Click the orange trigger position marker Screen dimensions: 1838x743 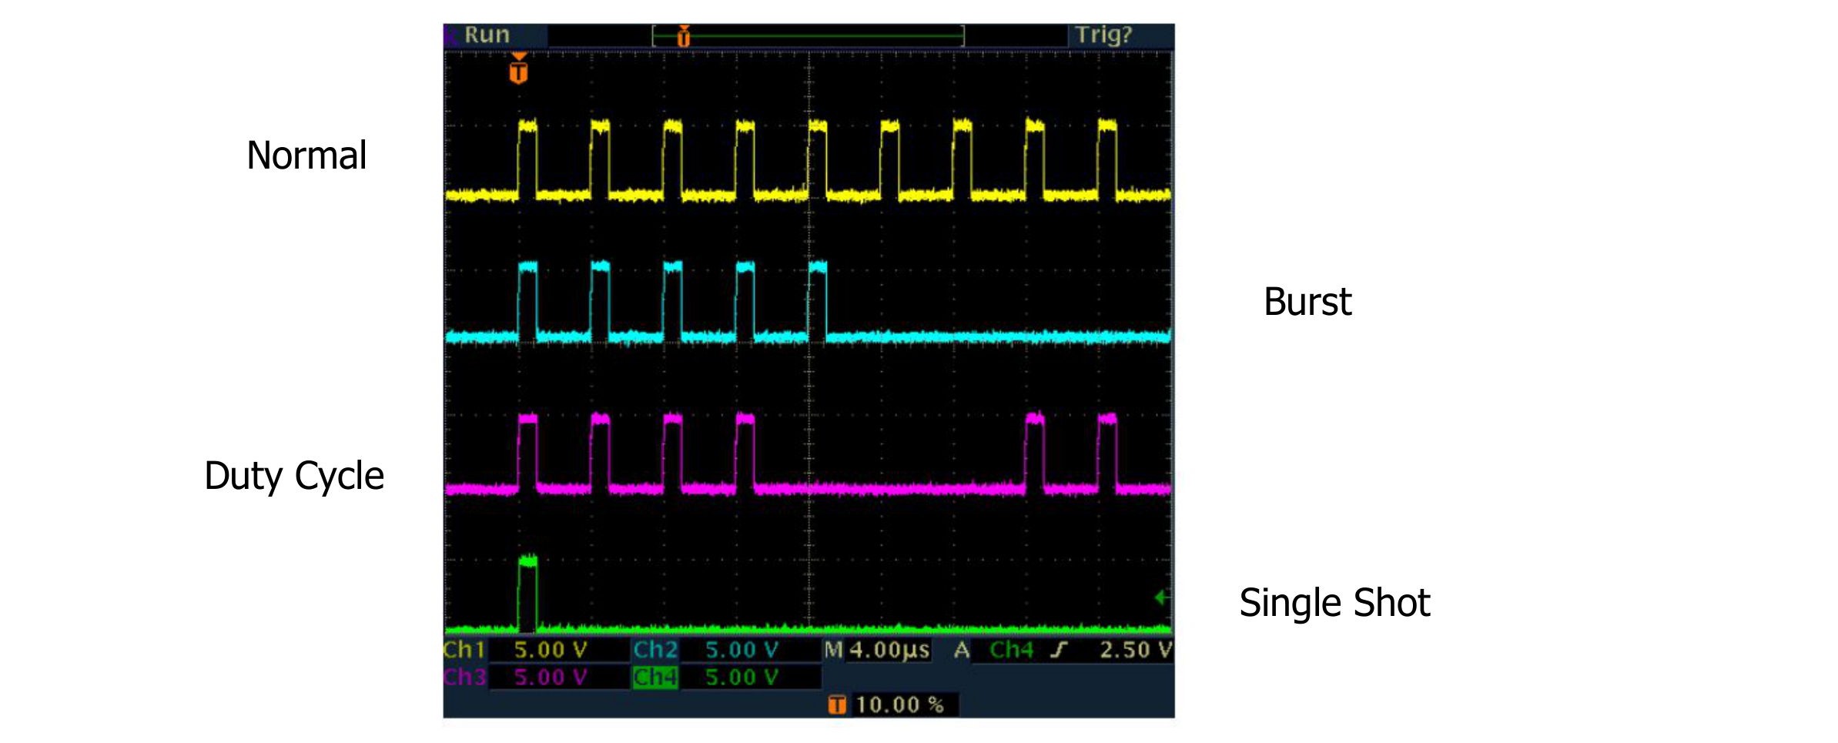click(519, 69)
